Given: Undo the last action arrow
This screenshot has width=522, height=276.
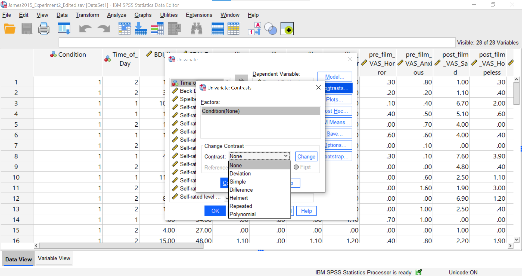Looking at the screenshot, I should (x=85, y=29).
